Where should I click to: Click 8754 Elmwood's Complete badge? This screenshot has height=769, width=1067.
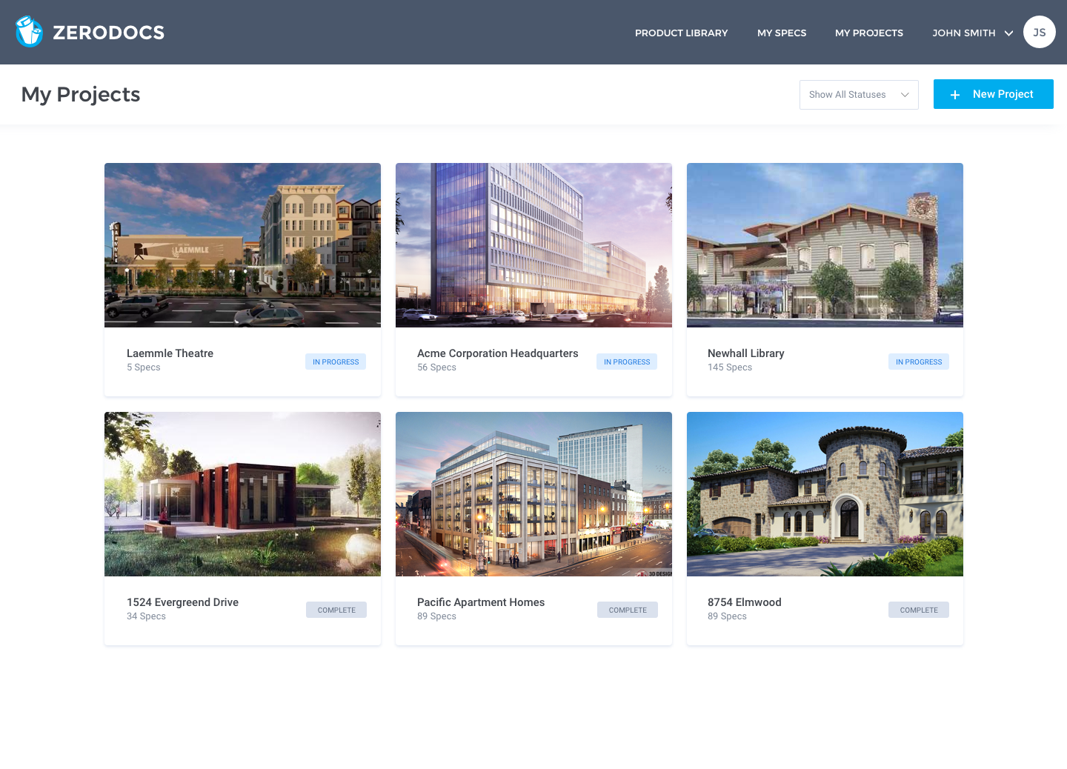pyautogui.click(x=919, y=610)
